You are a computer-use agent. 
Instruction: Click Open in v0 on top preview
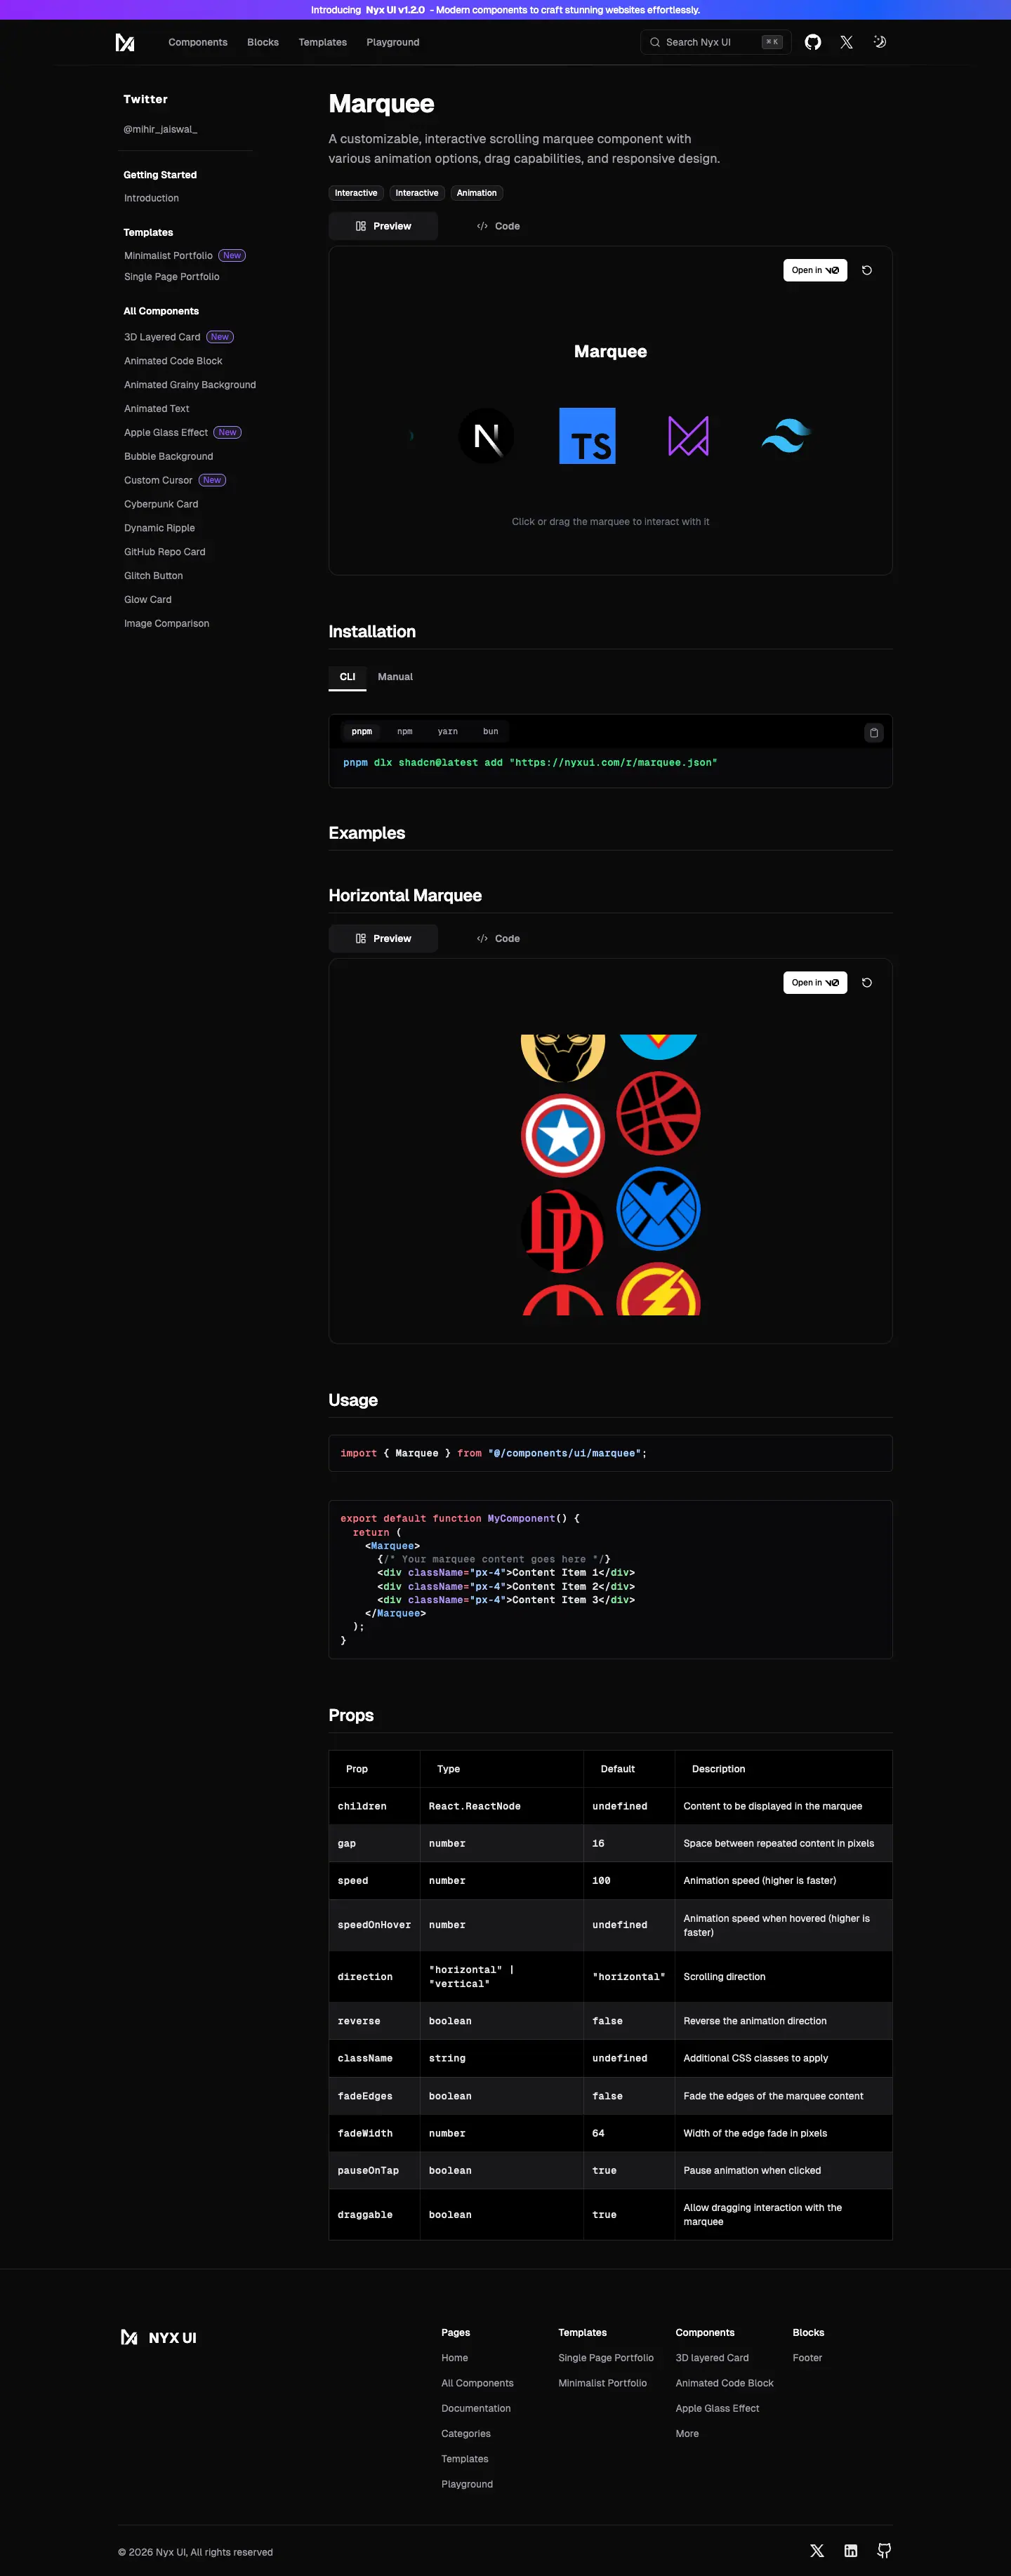click(815, 270)
